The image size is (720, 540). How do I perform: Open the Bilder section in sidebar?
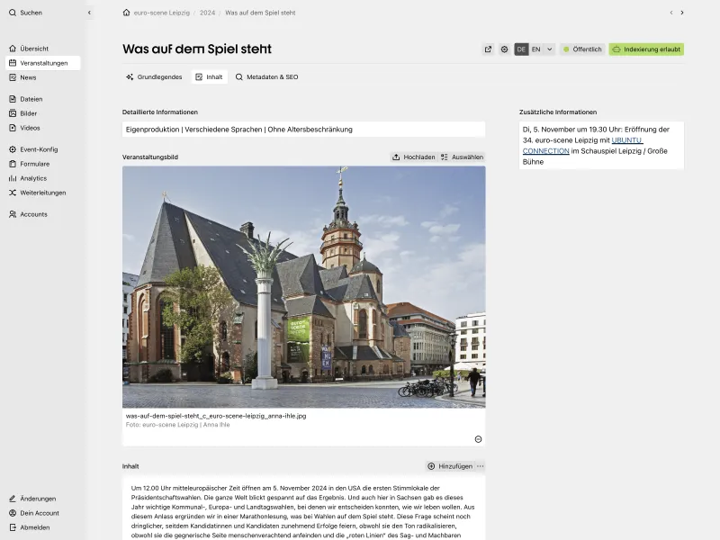29,112
